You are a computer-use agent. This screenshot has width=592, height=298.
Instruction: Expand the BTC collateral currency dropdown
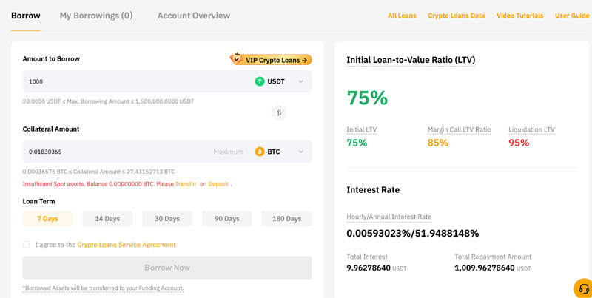pos(301,152)
